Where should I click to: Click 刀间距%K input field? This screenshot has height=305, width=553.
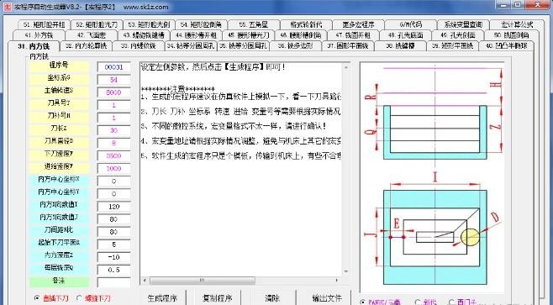click(x=114, y=232)
